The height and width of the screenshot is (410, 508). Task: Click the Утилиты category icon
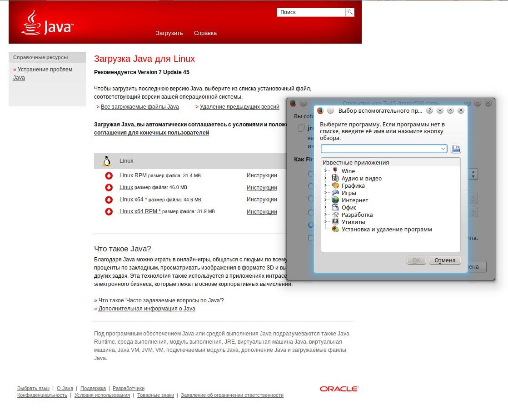335,222
